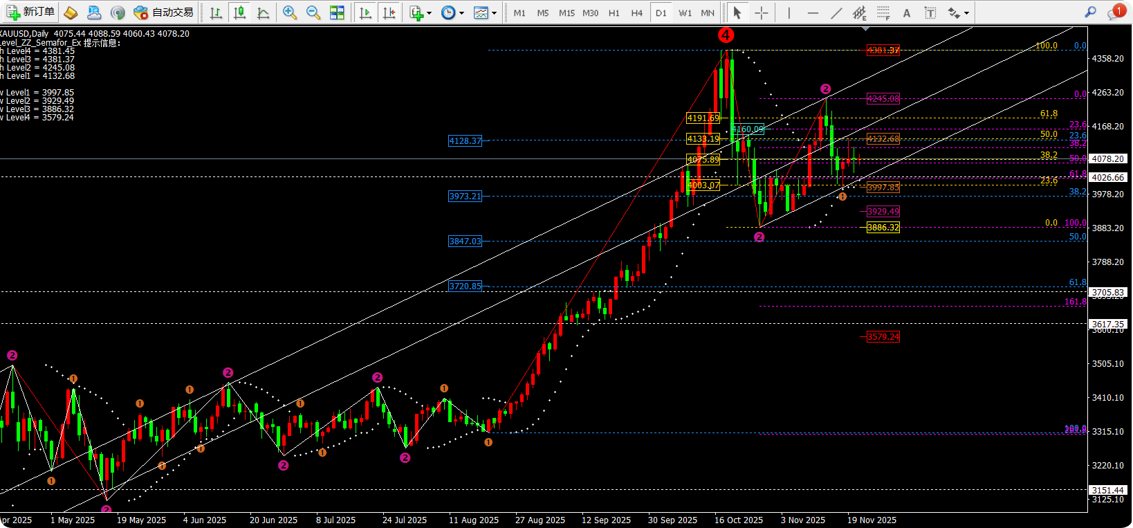Click the blue 3973.21 price label
Viewport: 1133px width, 528px height.
click(465, 196)
